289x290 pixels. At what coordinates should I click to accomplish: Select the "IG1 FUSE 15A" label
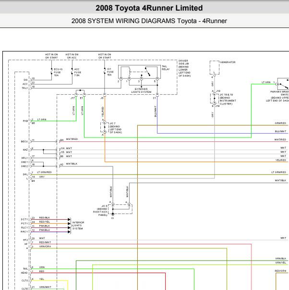[110, 72]
